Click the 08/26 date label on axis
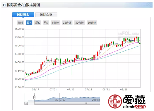This screenshot has height=111, width=154. click(x=124, y=89)
